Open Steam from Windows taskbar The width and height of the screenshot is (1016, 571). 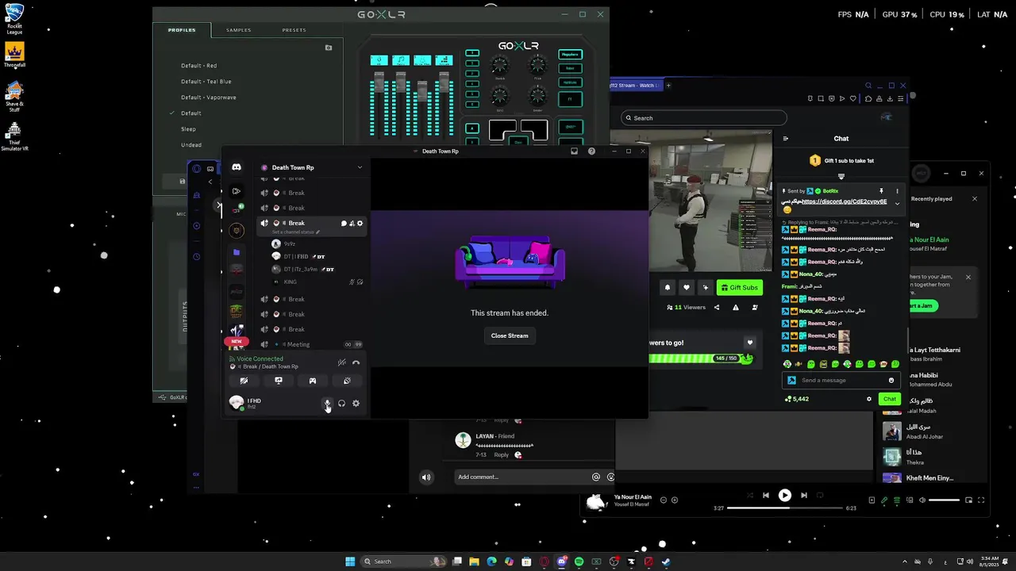pyautogui.click(x=666, y=561)
